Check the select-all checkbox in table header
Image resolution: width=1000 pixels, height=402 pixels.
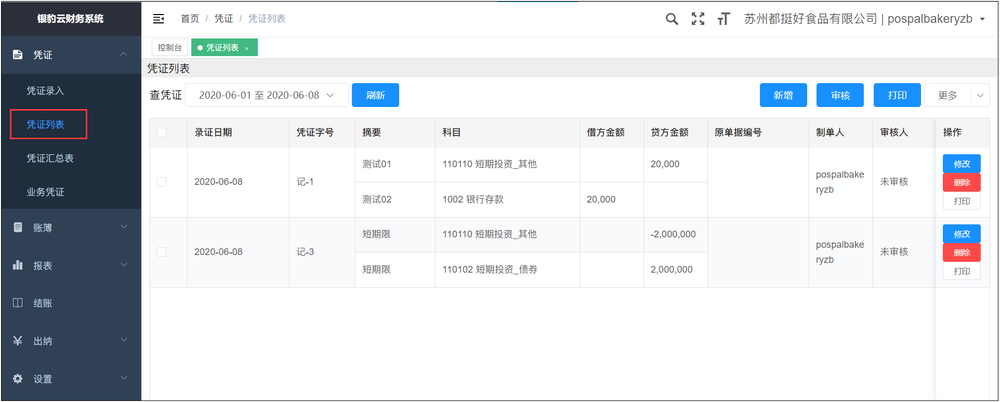[162, 132]
